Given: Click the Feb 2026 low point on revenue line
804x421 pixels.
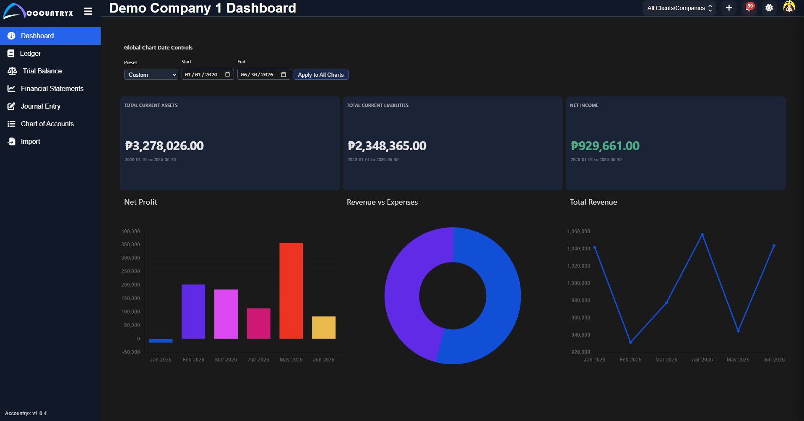Looking at the screenshot, I should 630,342.
